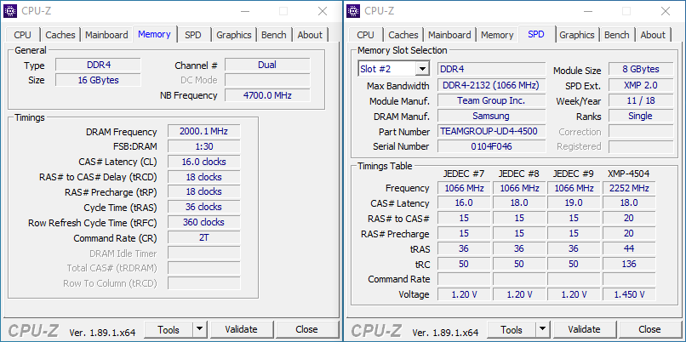
Task: Click Tools button in right window
Action: click(512, 329)
